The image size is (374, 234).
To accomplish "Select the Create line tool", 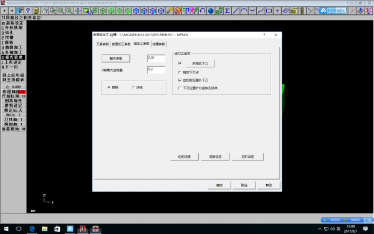I will click(236, 11).
